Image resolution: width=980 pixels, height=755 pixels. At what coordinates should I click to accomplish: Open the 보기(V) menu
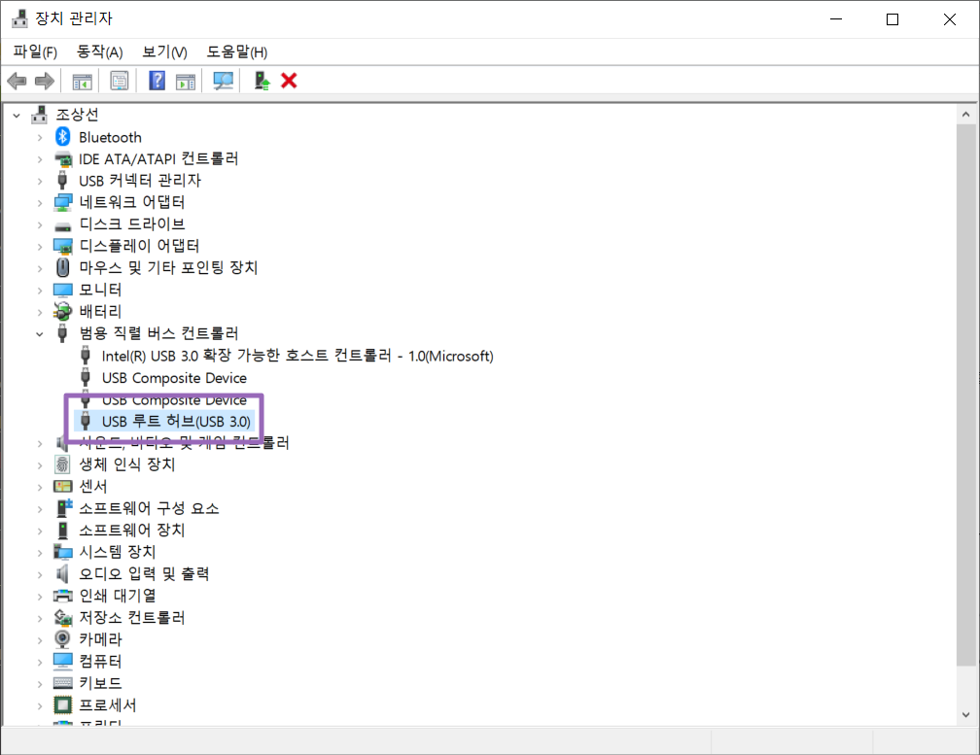(164, 51)
